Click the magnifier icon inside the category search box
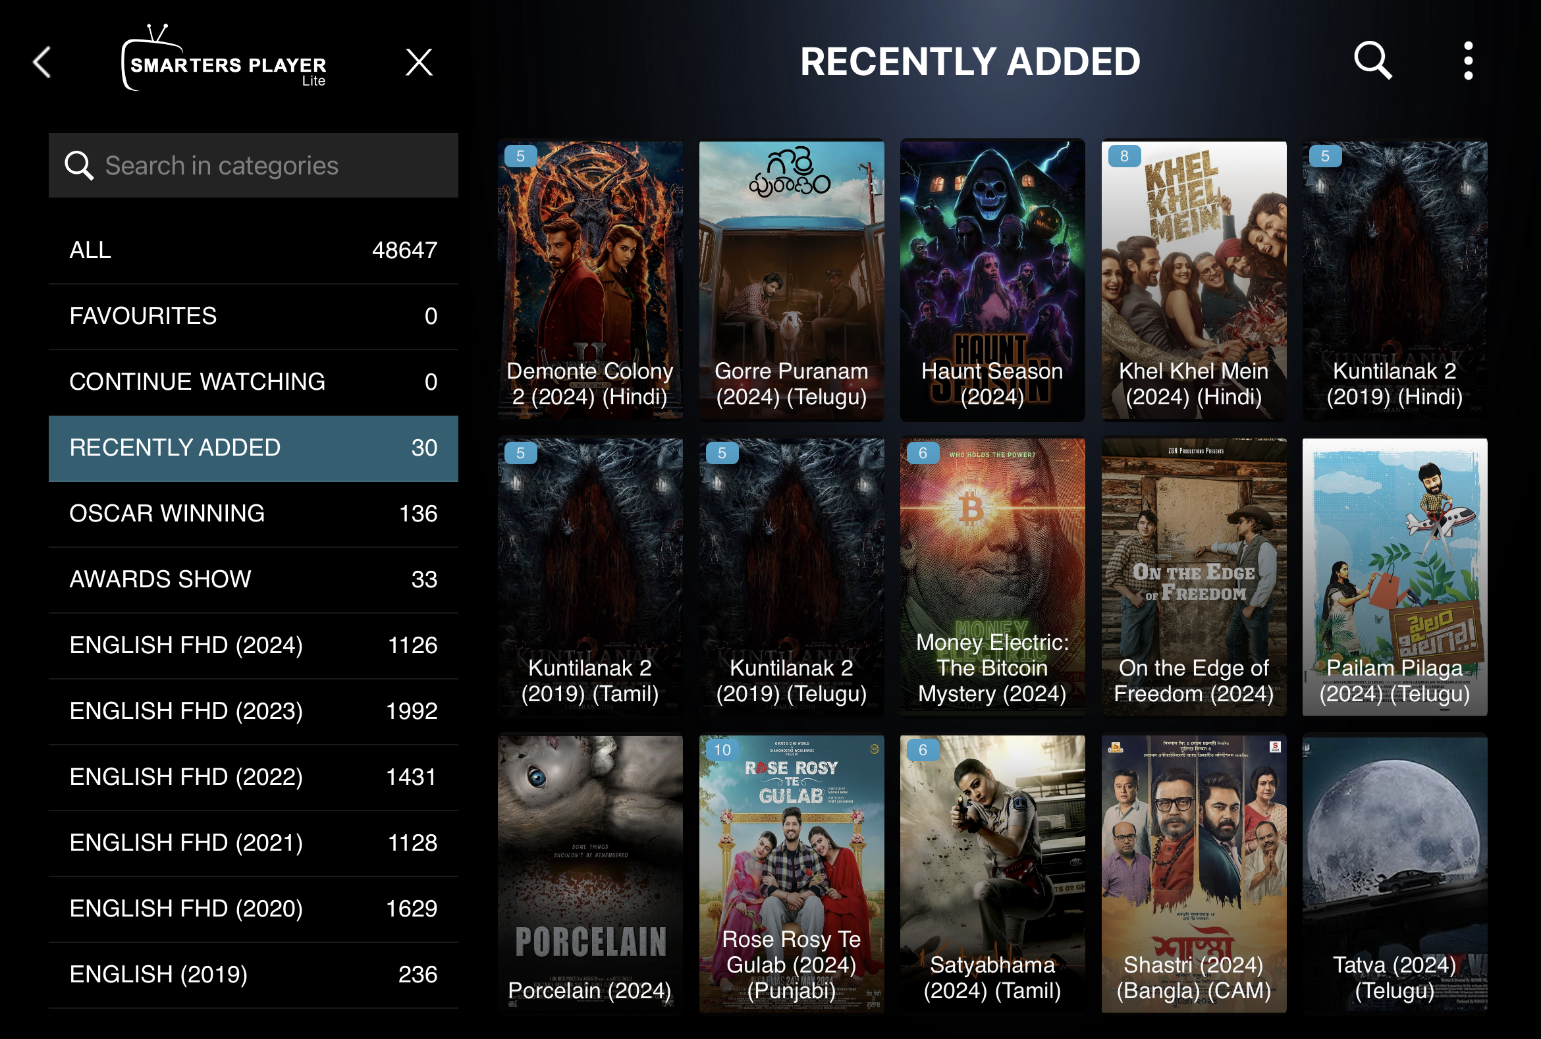This screenshot has height=1039, width=1541. 79,166
